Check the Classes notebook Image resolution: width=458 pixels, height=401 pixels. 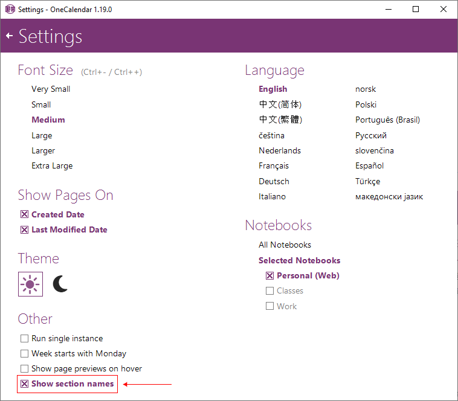(270, 290)
